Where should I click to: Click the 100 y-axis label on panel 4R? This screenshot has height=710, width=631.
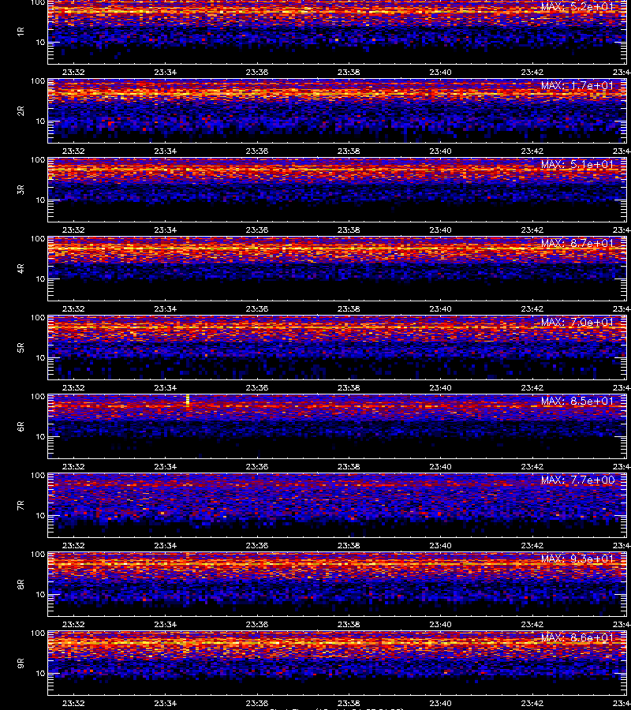(x=38, y=238)
